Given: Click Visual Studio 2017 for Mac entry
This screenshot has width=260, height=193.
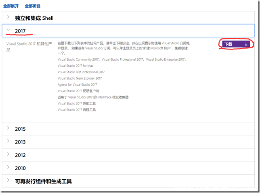Looking at the screenshot, I should (75, 66).
